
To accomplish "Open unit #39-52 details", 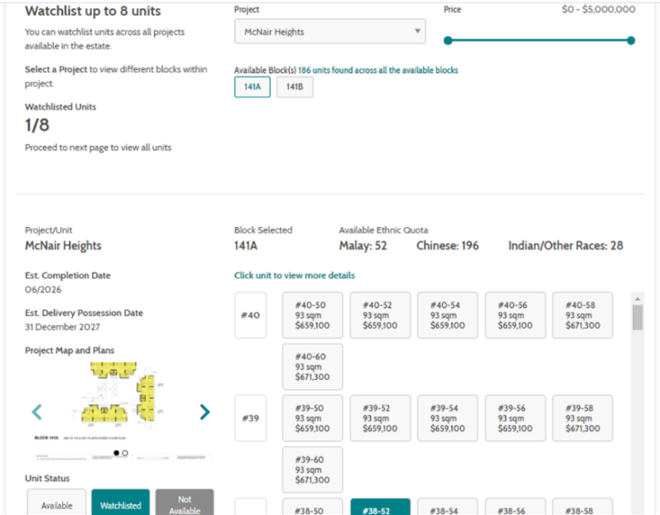I will (380, 418).
